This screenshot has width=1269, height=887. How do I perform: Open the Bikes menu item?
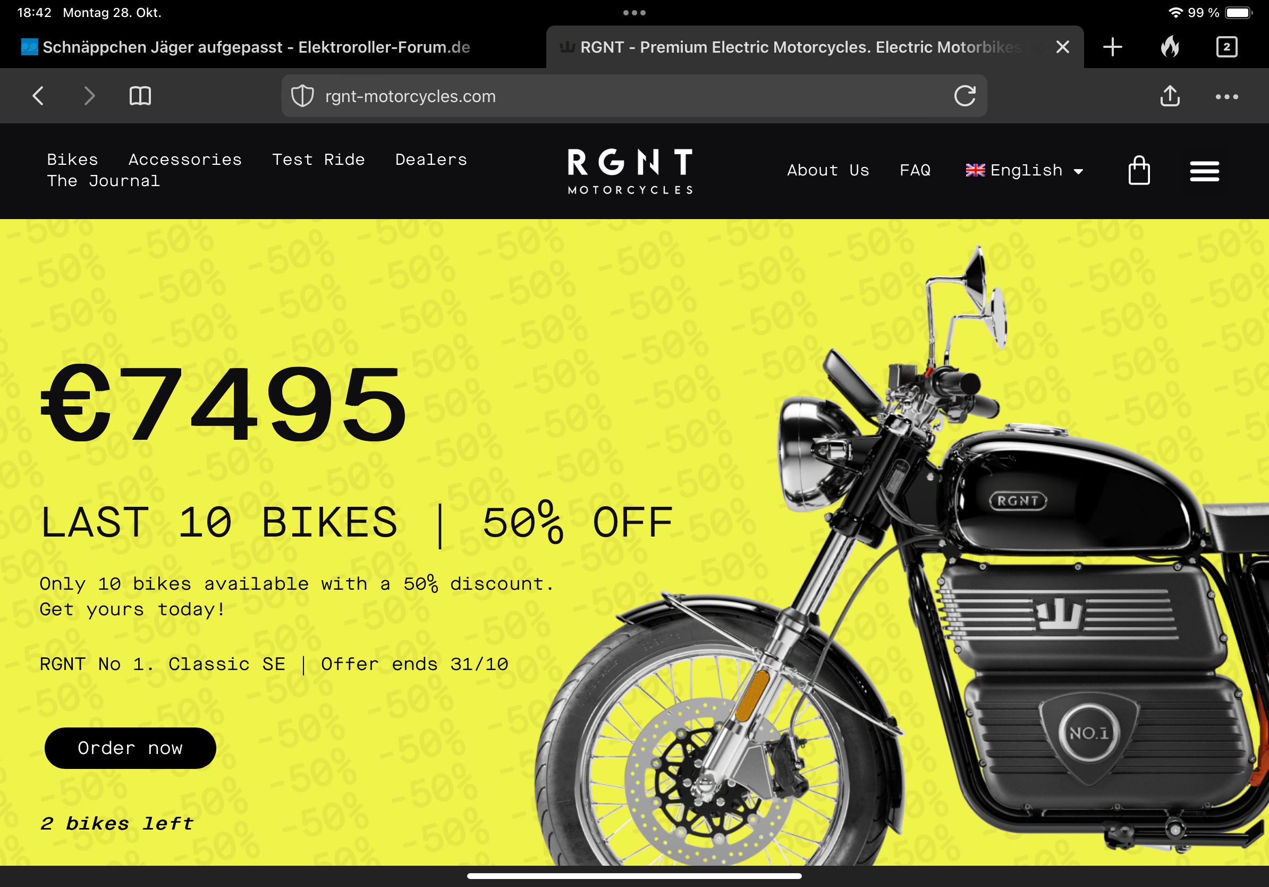(x=72, y=160)
